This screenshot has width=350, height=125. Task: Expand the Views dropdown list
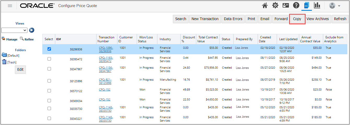point(14,30)
